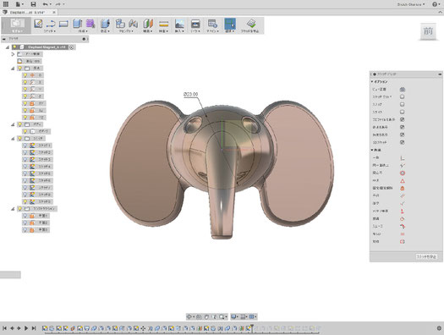Screen dimensions: 444x335
Task: Open timeline settings gear
Action: [439, 328]
